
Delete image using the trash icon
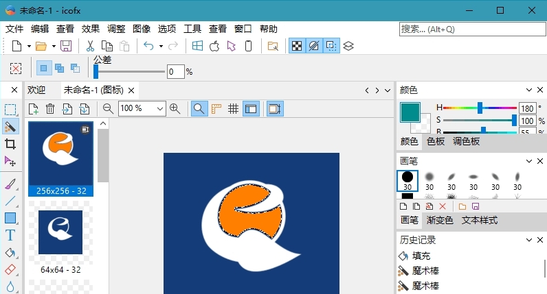pos(50,108)
